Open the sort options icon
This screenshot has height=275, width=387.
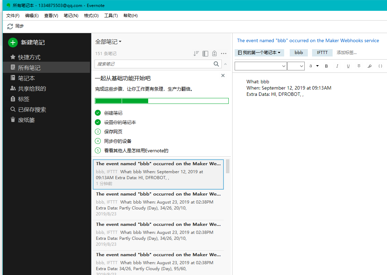(x=196, y=53)
